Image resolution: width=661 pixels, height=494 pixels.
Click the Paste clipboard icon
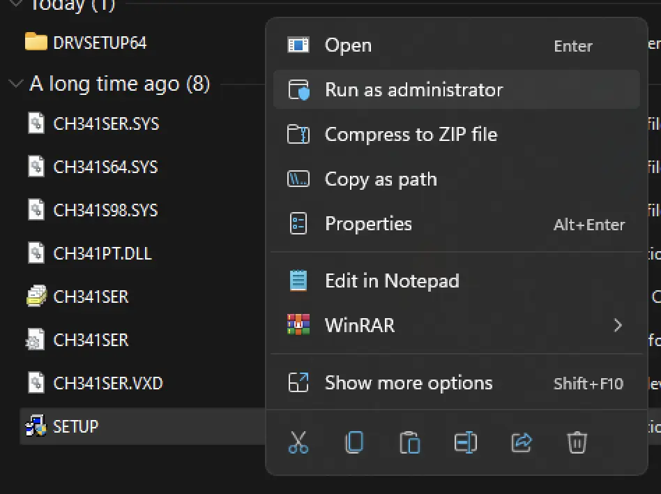click(x=409, y=442)
